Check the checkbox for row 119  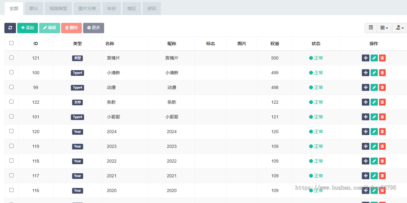point(12,146)
